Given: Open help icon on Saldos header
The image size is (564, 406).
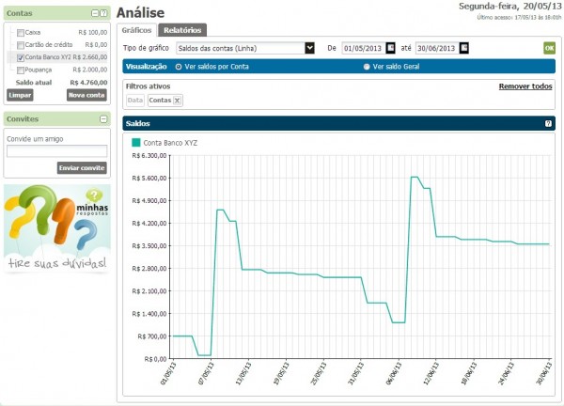Looking at the screenshot, I should pyautogui.click(x=548, y=124).
